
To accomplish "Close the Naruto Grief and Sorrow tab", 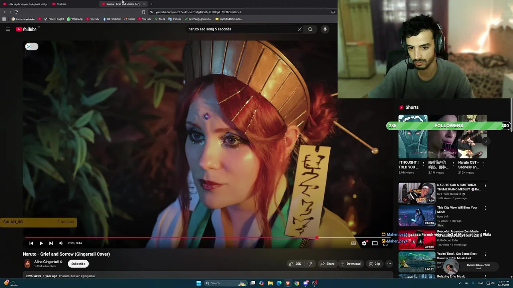I will [145, 4].
